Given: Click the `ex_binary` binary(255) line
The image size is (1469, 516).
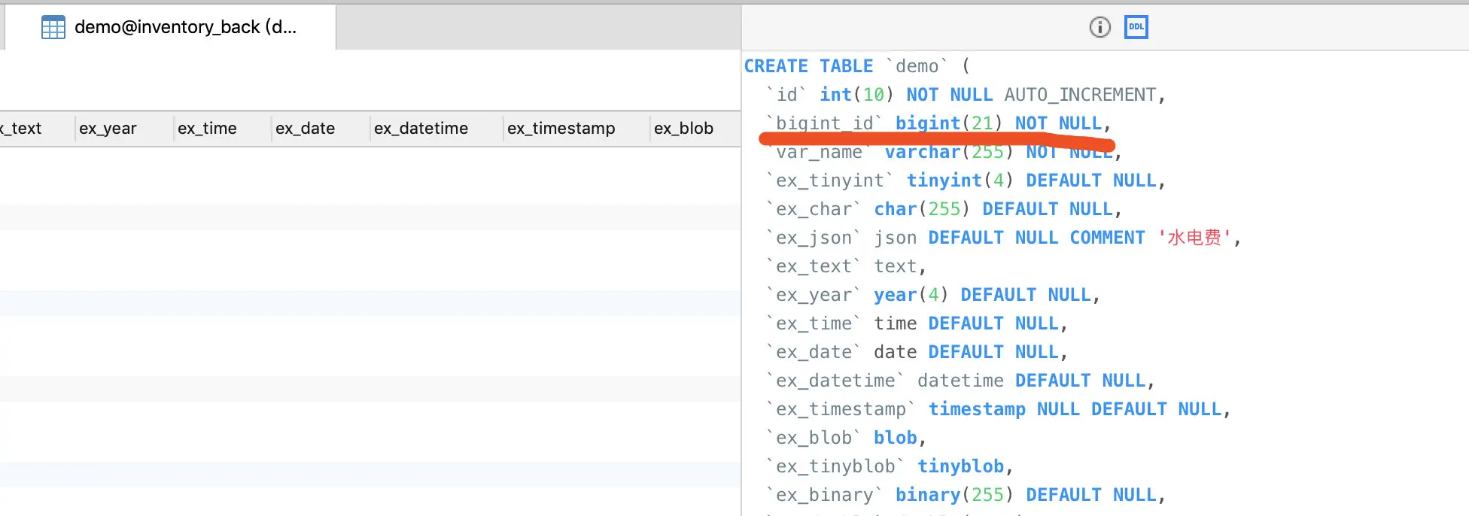Looking at the screenshot, I should 966,495.
